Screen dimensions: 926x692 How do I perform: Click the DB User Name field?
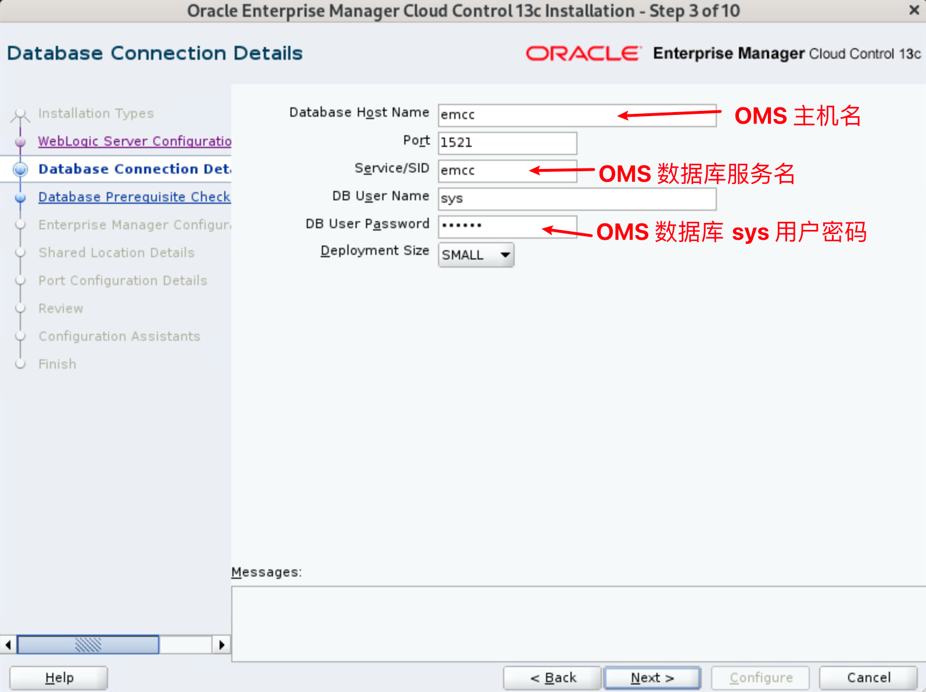click(x=577, y=199)
